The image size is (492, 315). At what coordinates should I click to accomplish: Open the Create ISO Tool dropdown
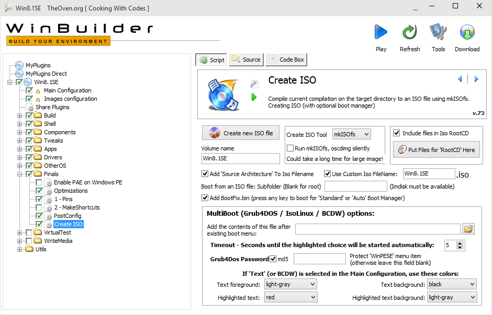click(351, 134)
